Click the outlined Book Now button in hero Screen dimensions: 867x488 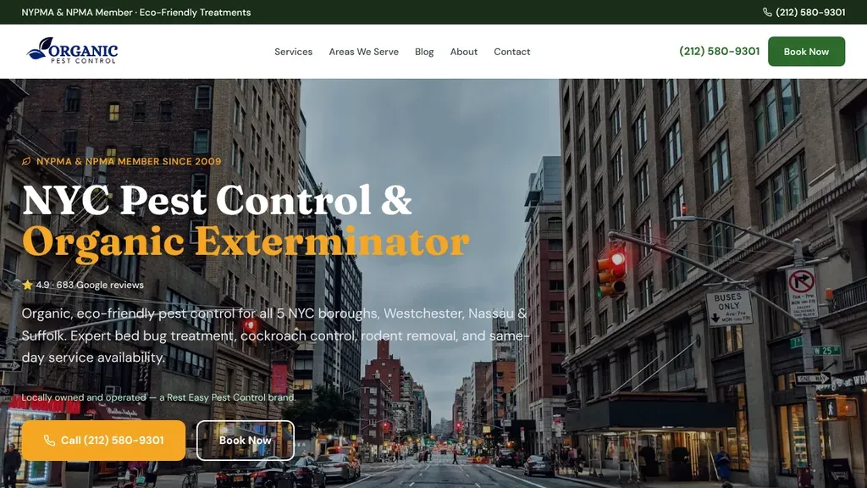pos(246,441)
